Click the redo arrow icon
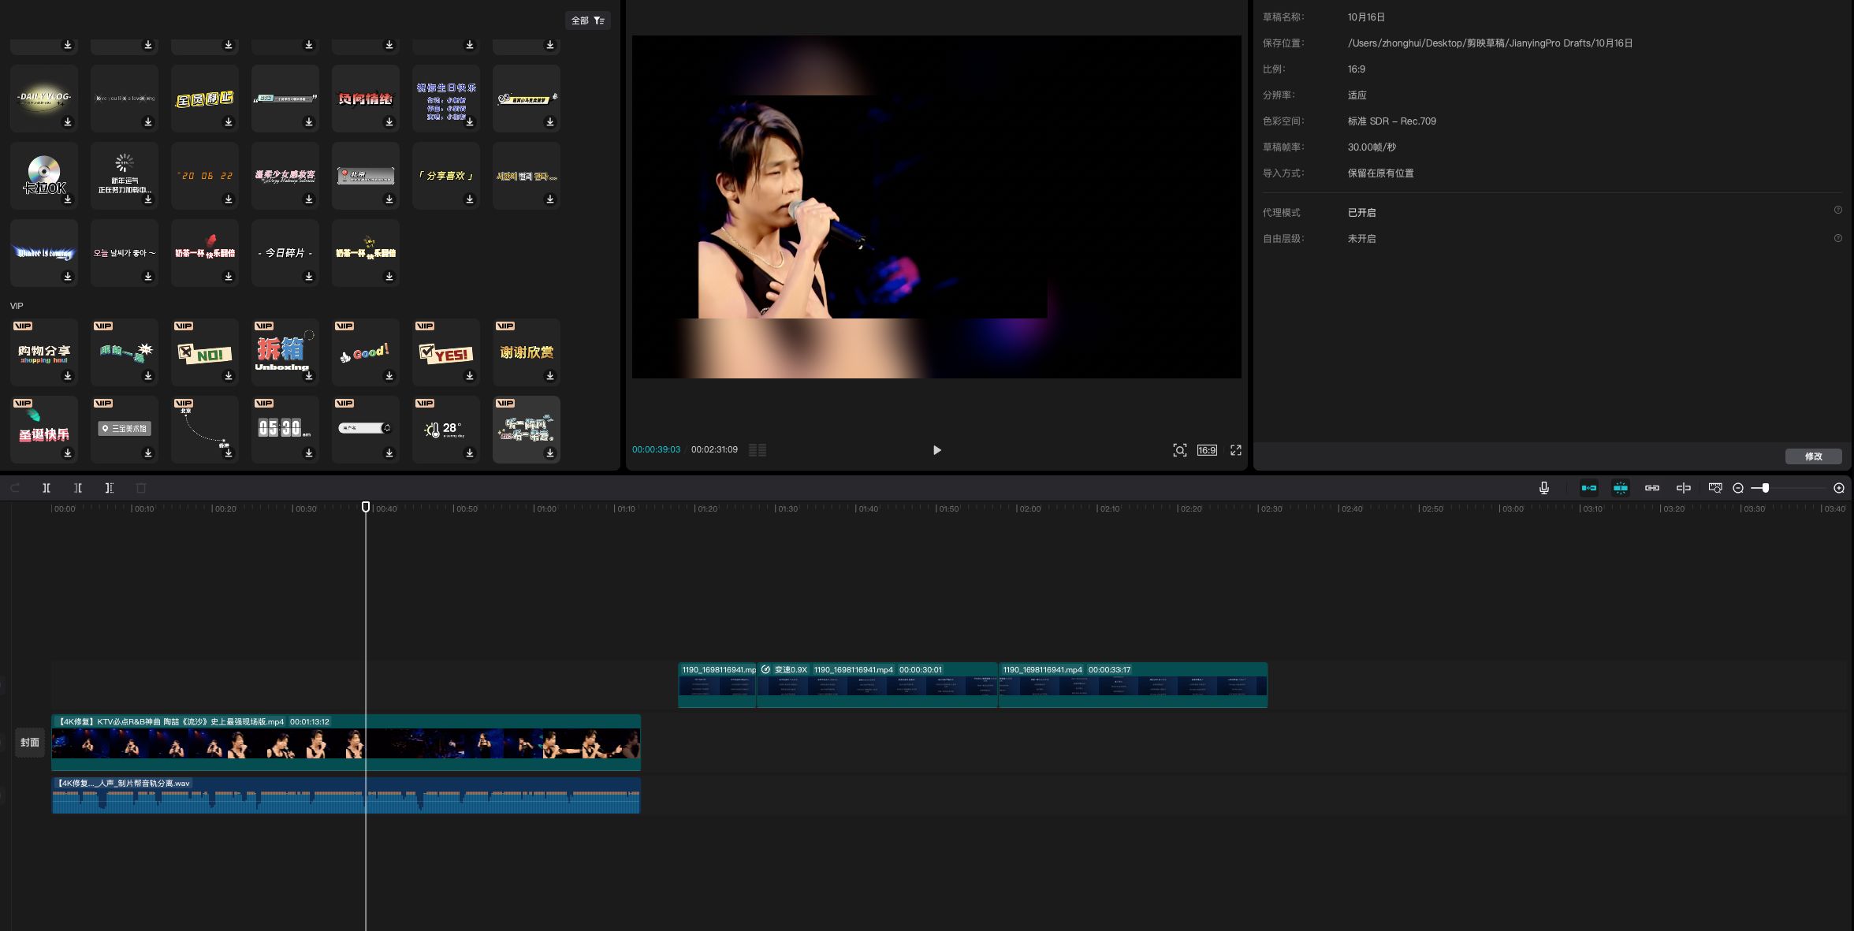Viewport: 1854px width, 931px height. (x=15, y=488)
